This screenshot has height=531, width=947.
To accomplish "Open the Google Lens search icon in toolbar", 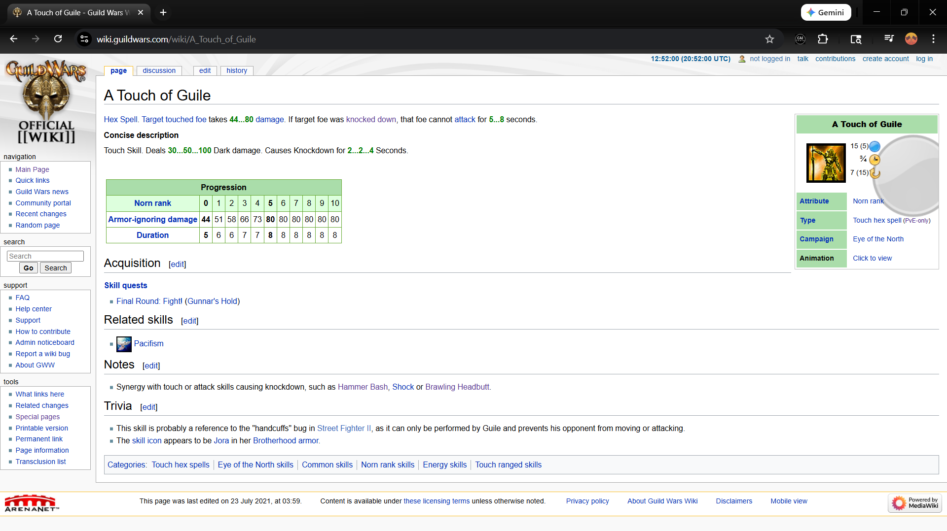I will point(856,39).
